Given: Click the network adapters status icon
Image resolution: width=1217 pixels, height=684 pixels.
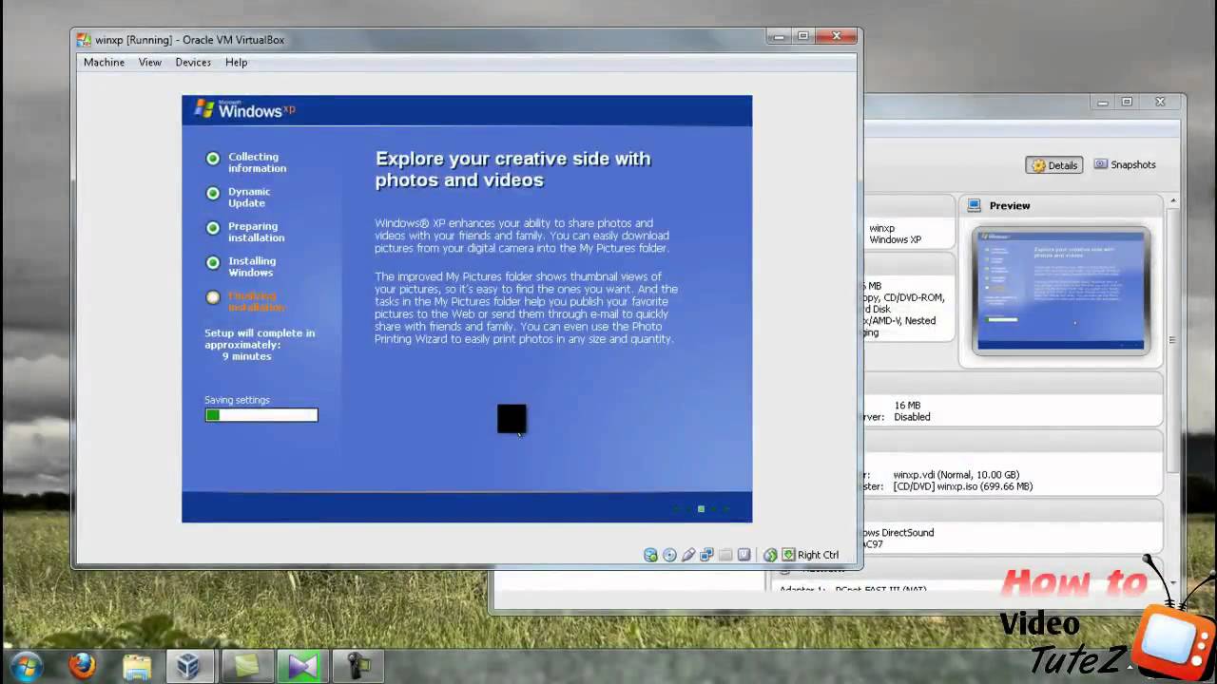Looking at the screenshot, I should pyautogui.click(x=706, y=555).
